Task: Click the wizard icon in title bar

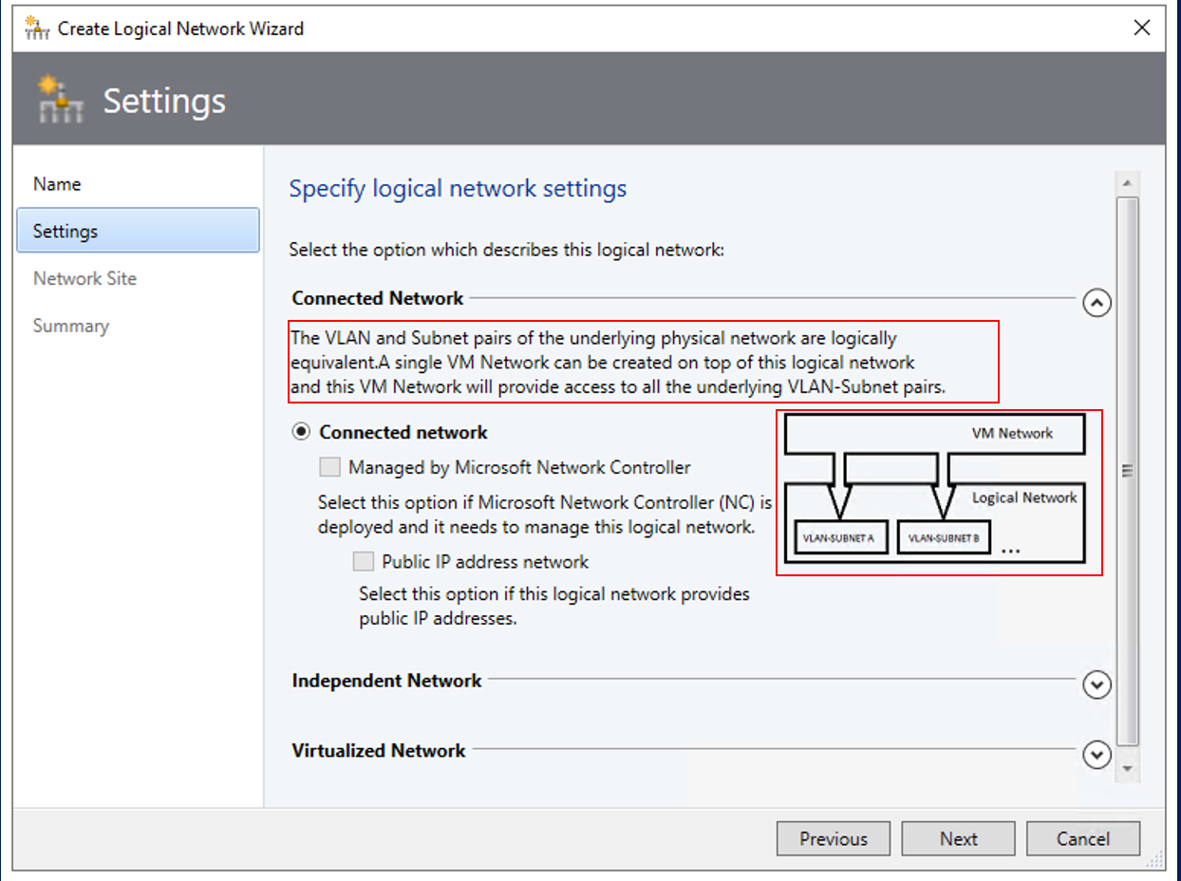Action: tap(36, 28)
